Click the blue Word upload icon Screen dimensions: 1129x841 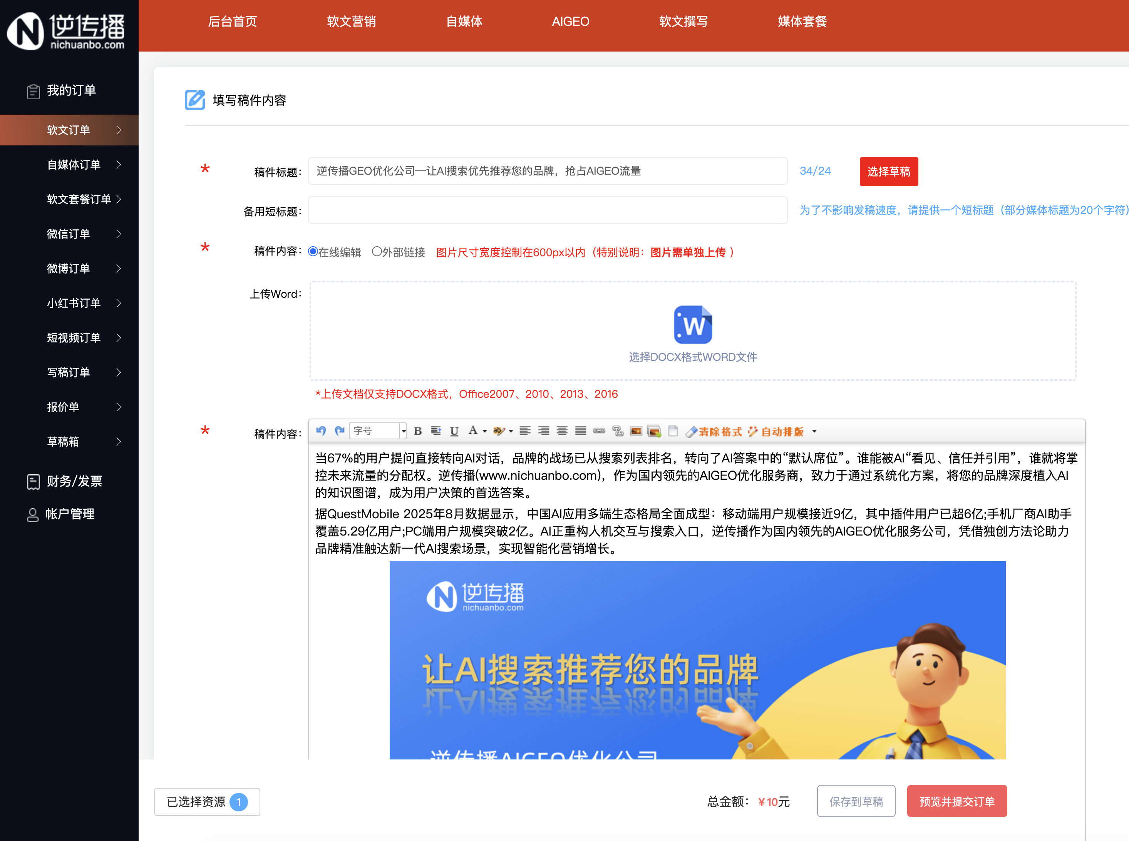click(x=693, y=325)
